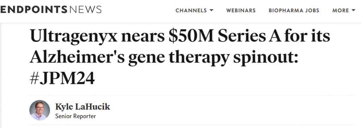Click the word Alzheimer's in the headline

(x=77, y=57)
